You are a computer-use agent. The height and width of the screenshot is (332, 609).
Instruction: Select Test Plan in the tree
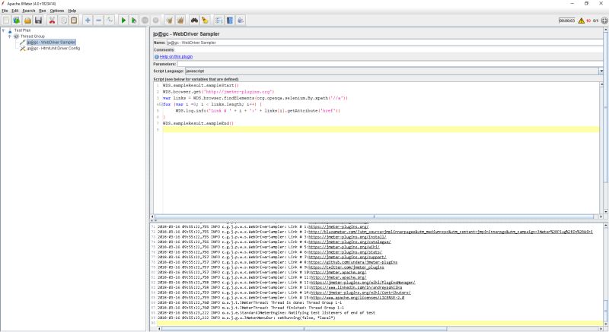click(22, 30)
